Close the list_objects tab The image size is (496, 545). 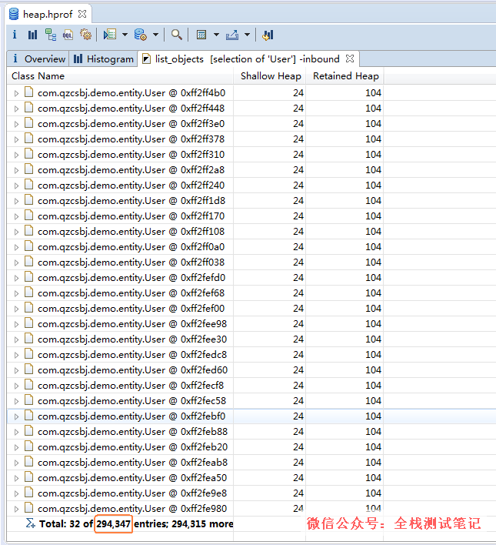point(350,59)
